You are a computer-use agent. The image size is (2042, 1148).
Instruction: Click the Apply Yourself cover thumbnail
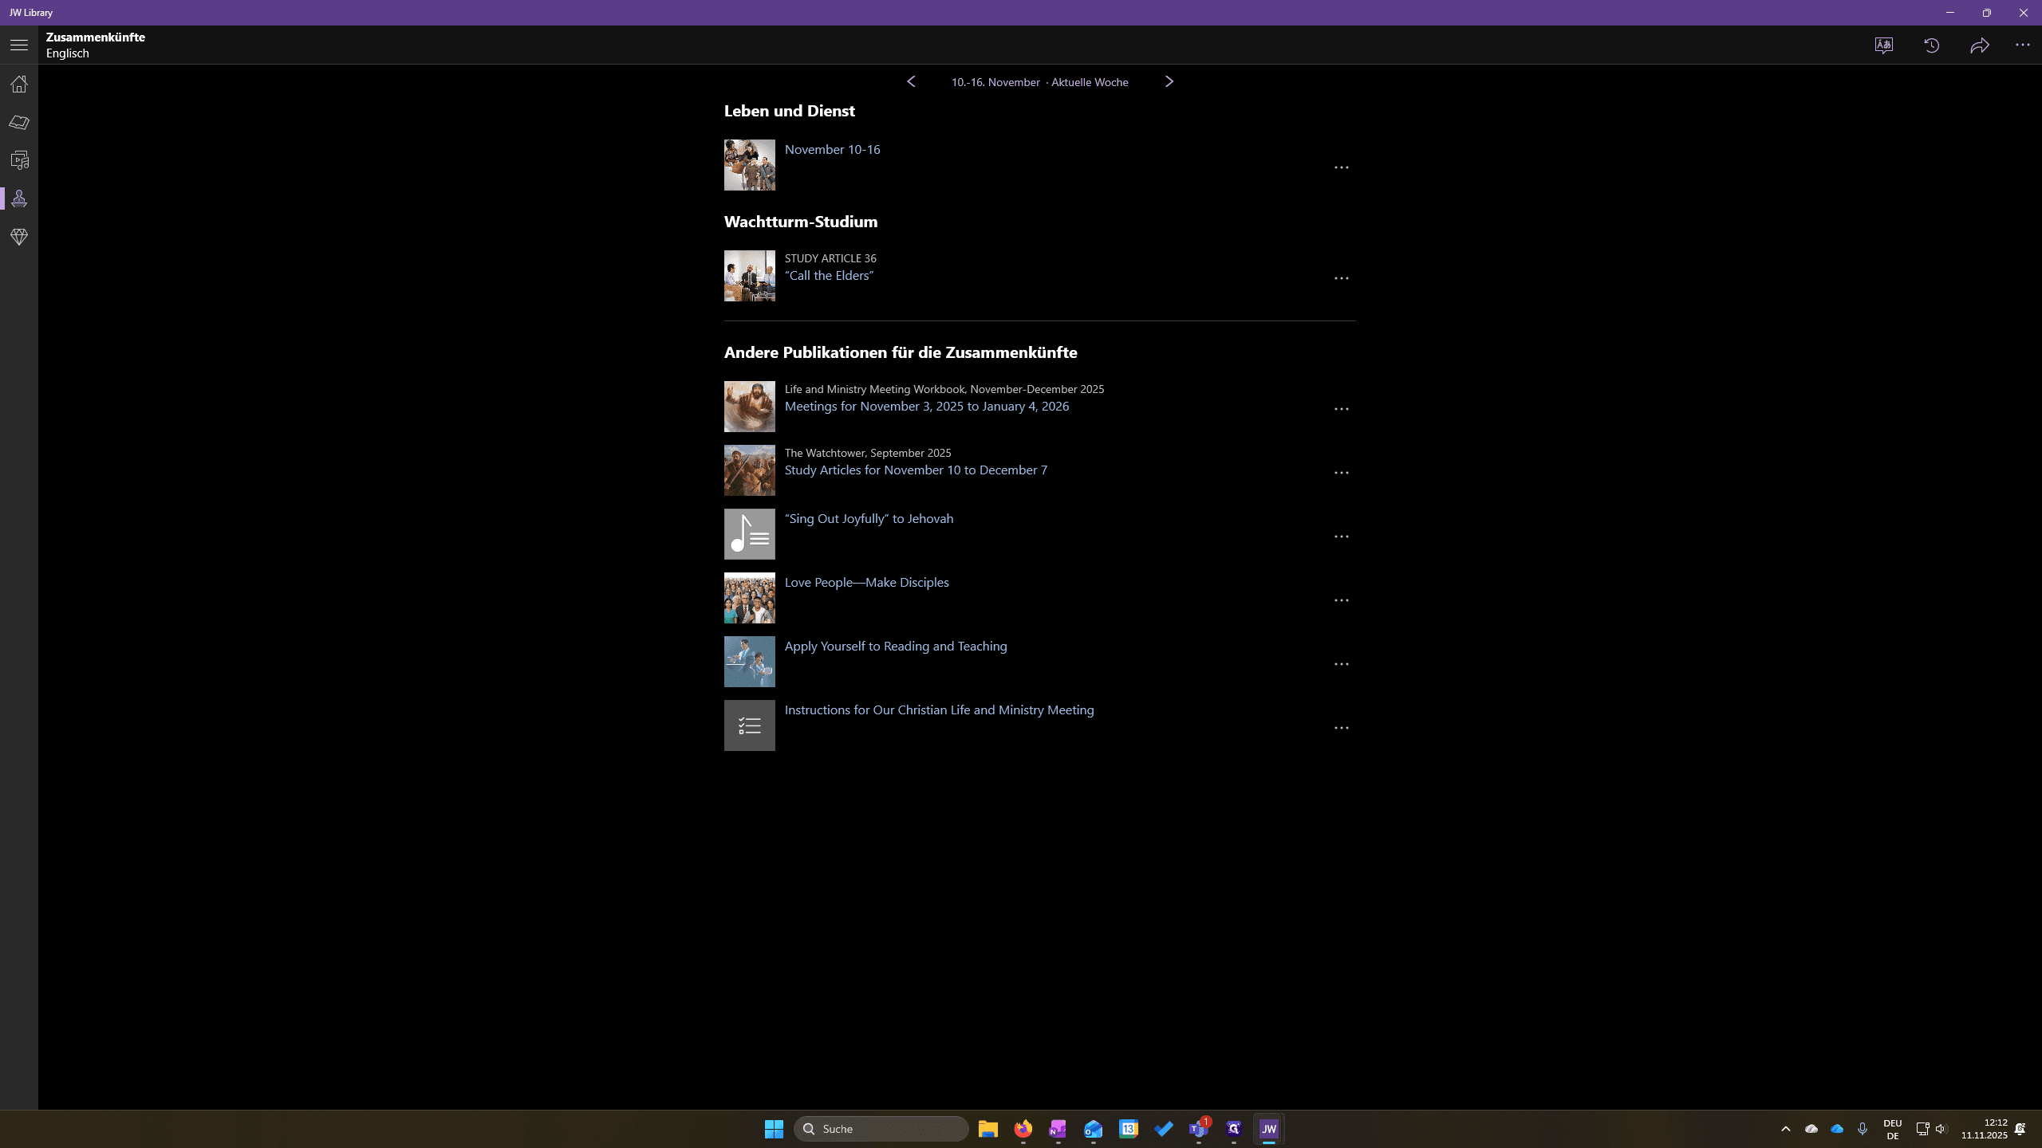(x=750, y=662)
